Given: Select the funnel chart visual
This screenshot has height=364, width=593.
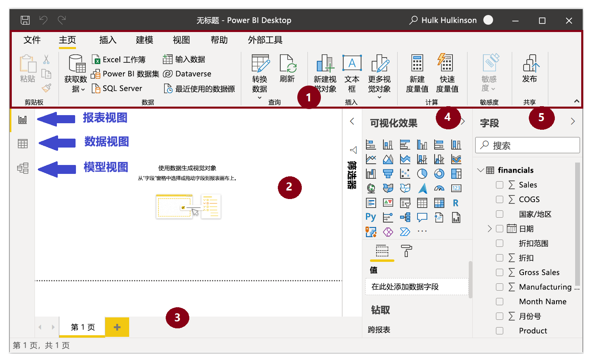Looking at the screenshot, I should point(388,173).
